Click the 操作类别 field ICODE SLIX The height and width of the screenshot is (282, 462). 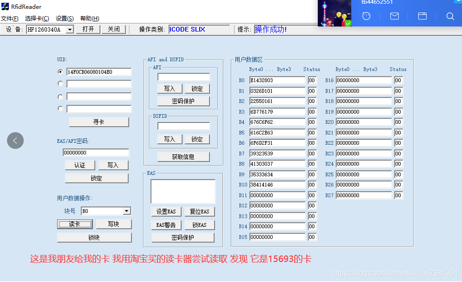[x=199, y=29]
